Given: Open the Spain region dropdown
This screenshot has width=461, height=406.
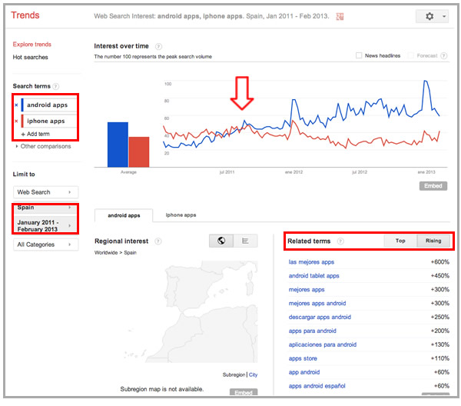Looking at the screenshot, I should click(45, 208).
